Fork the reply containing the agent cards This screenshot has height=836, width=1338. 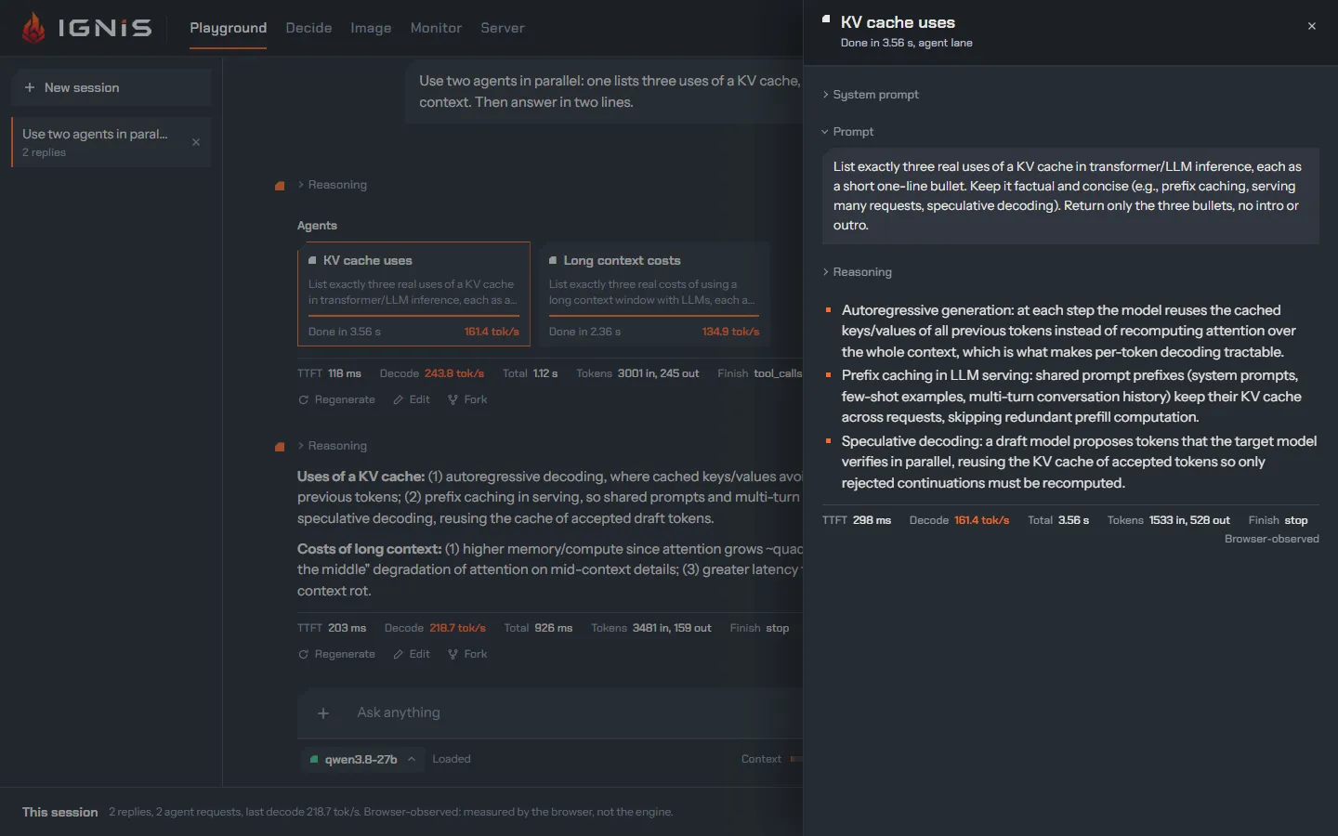click(x=467, y=399)
